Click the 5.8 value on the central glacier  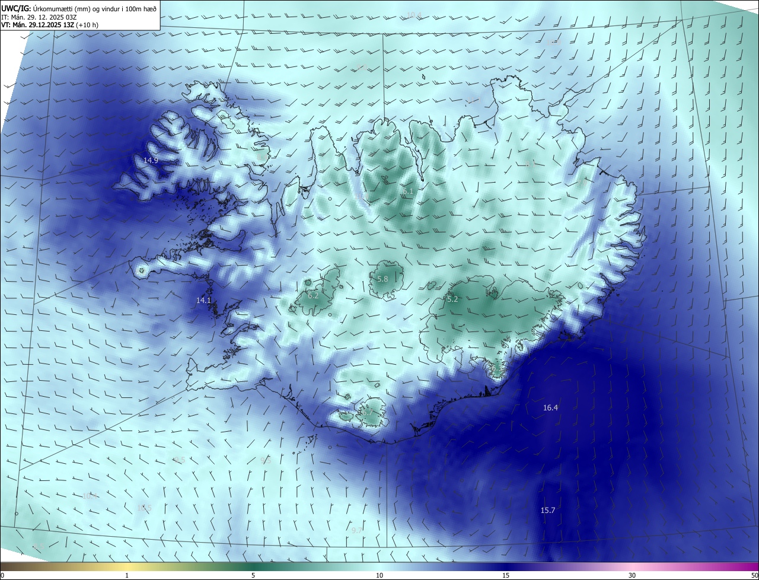(x=382, y=279)
